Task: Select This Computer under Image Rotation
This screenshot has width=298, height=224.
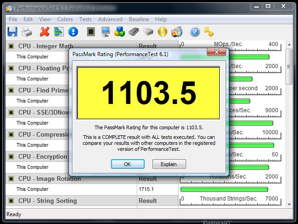Action: point(33,189)
